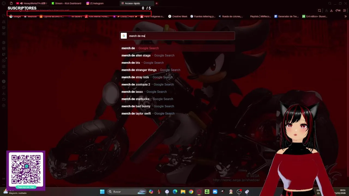Open the weather widget in taskbar

[15, 192]
